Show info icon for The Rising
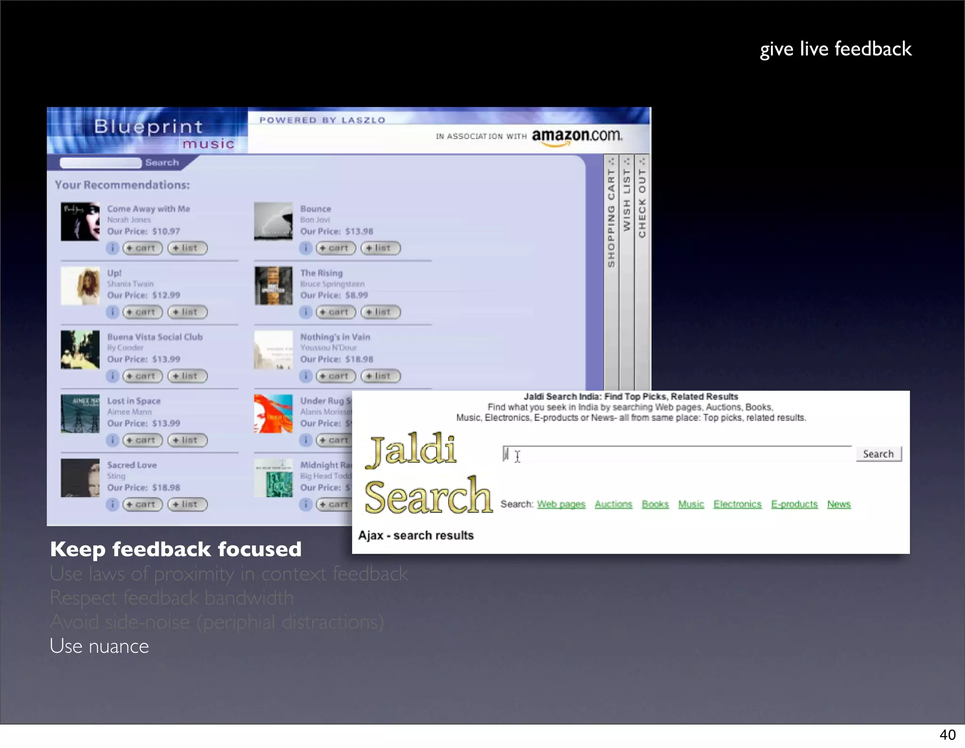Screen dimensions: 965x748 click(x=305, y=312)
